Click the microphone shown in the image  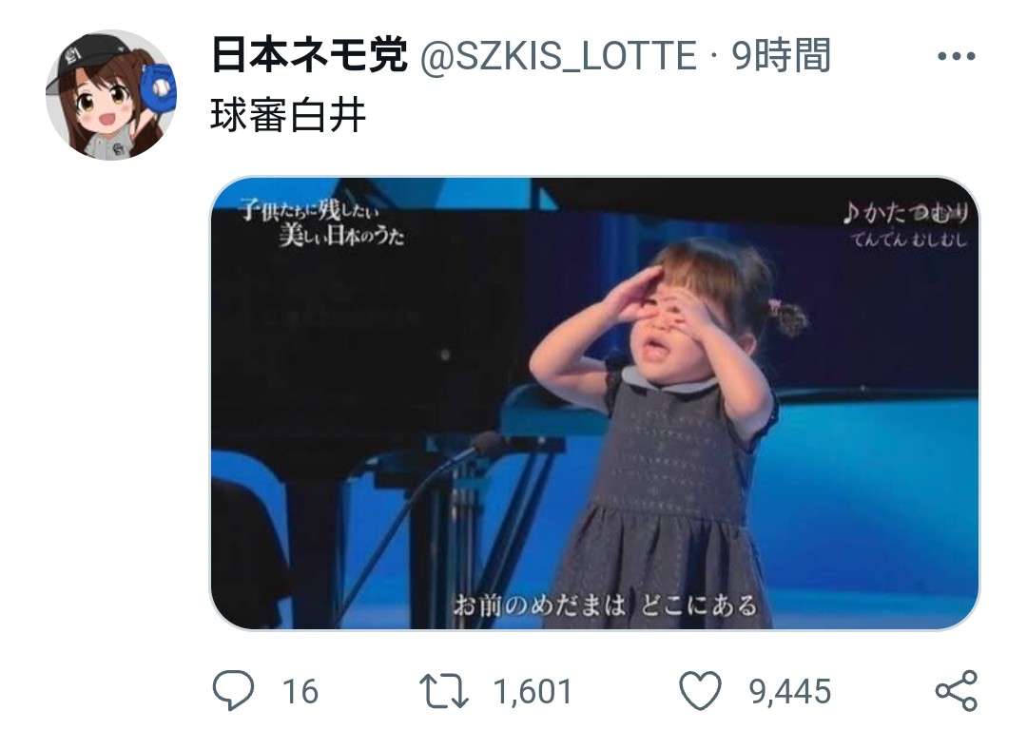pyautogui.click(x=485, y=445)
